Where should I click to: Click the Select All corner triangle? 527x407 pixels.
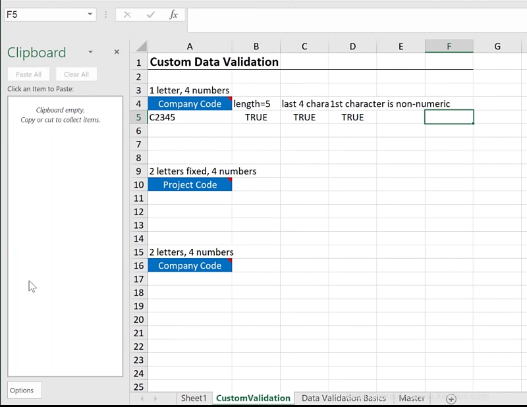click(139, 46)
